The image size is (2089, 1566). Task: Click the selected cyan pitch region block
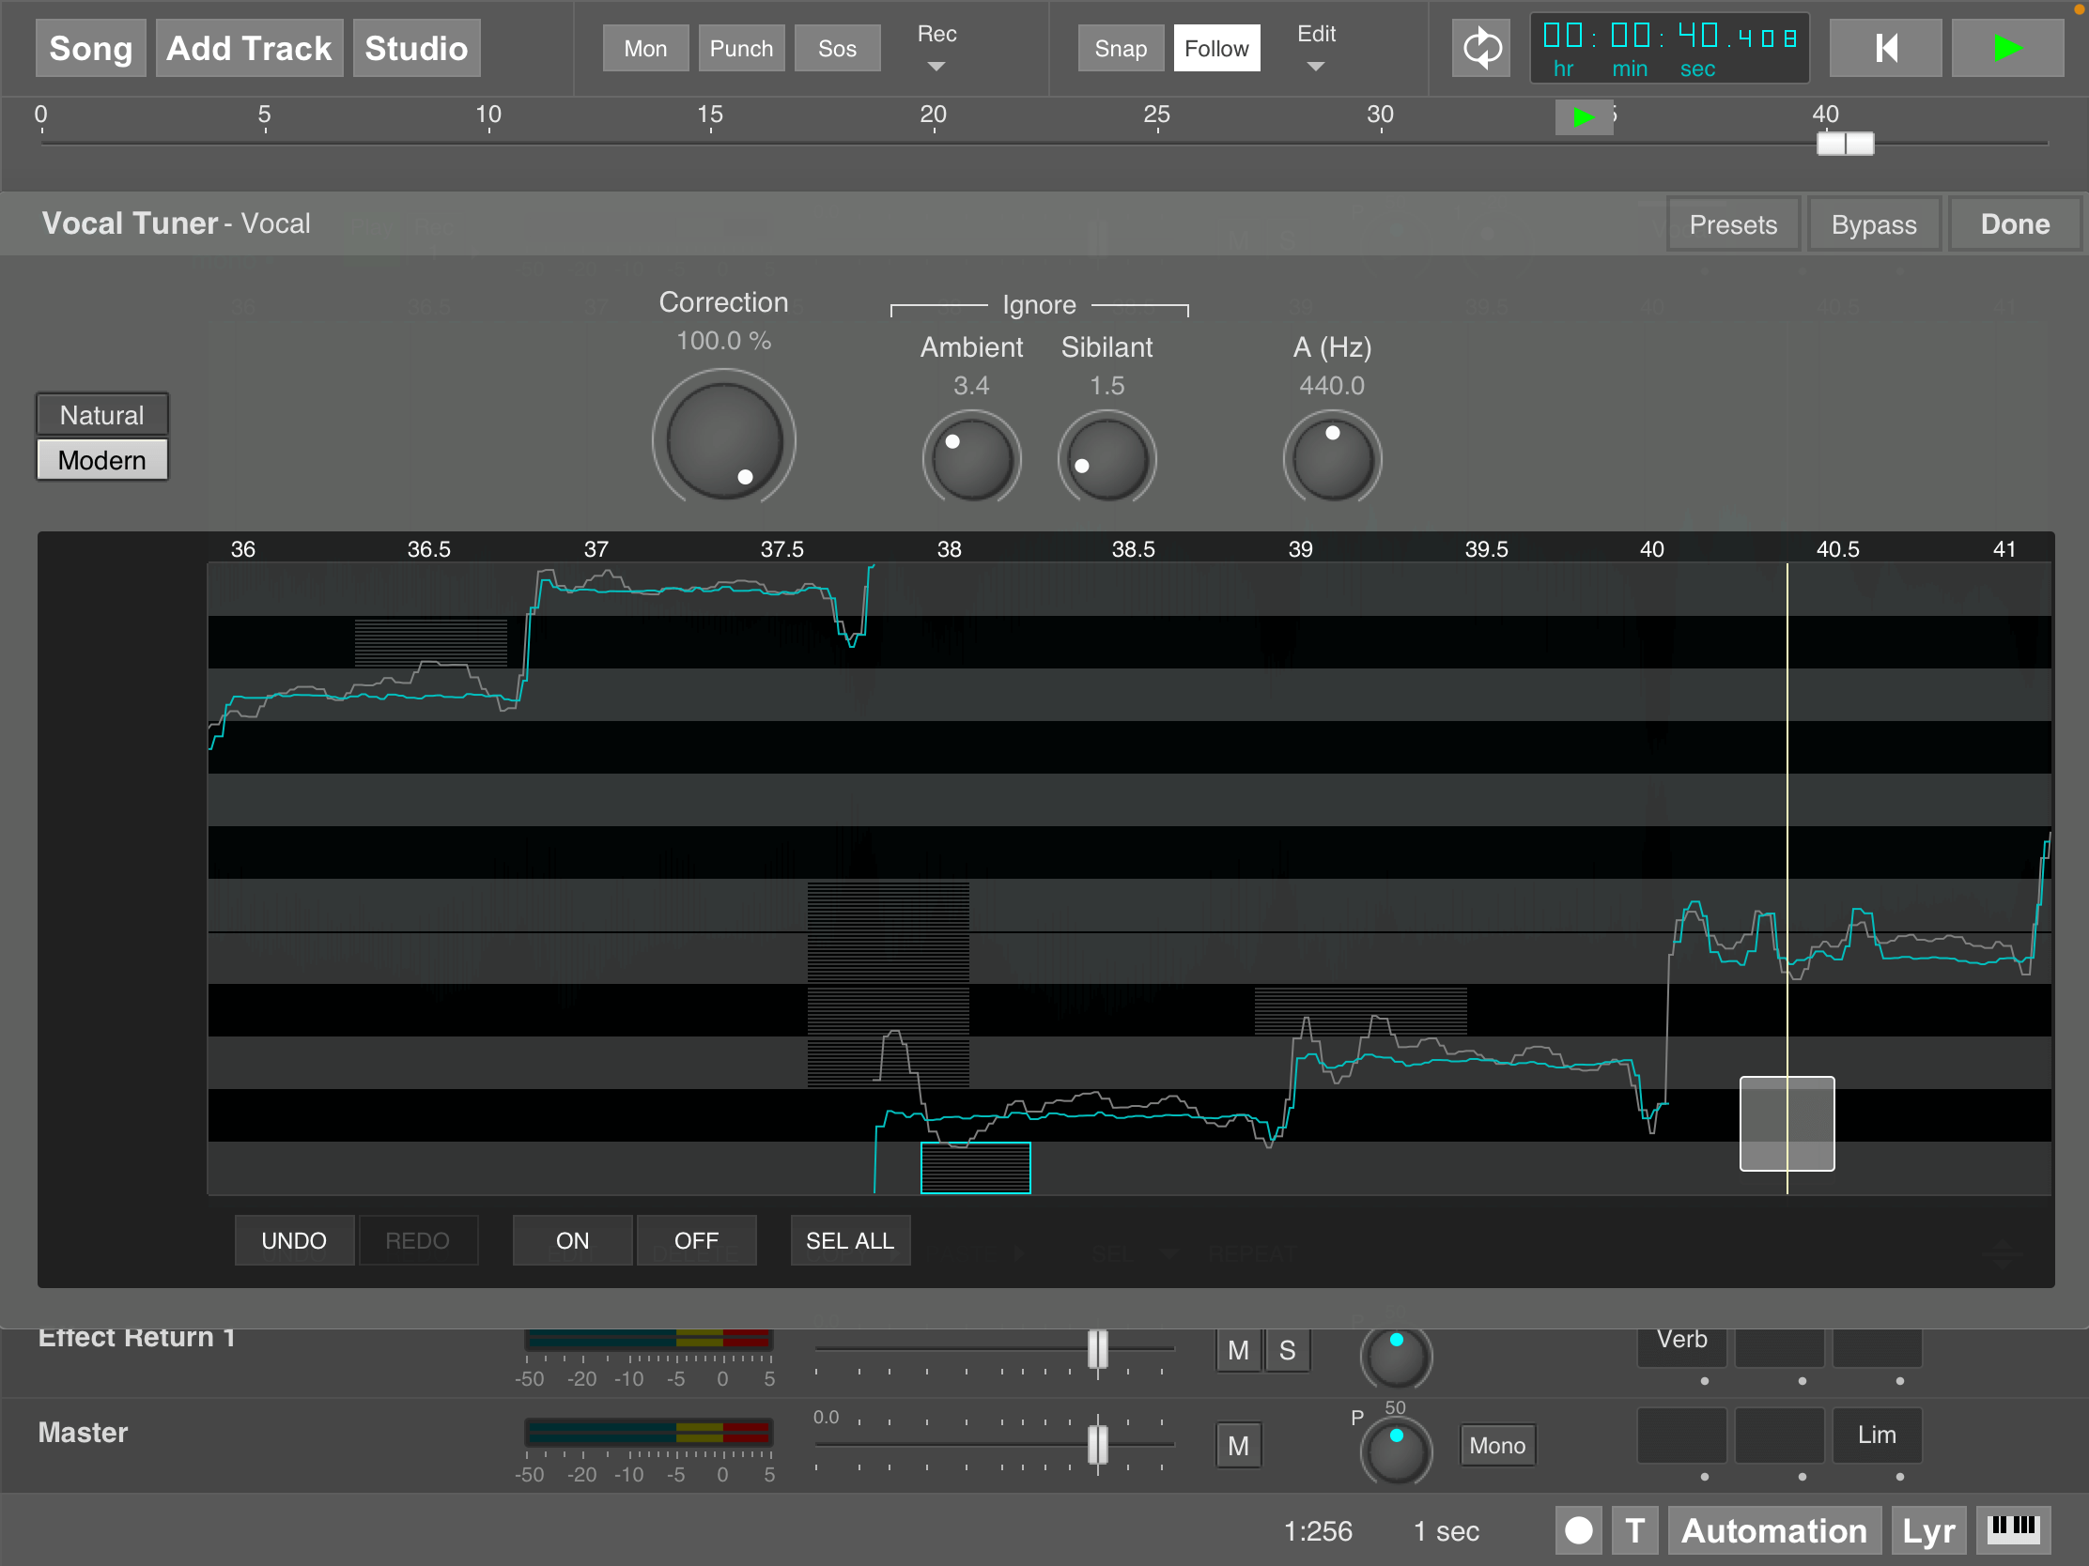975,1169
